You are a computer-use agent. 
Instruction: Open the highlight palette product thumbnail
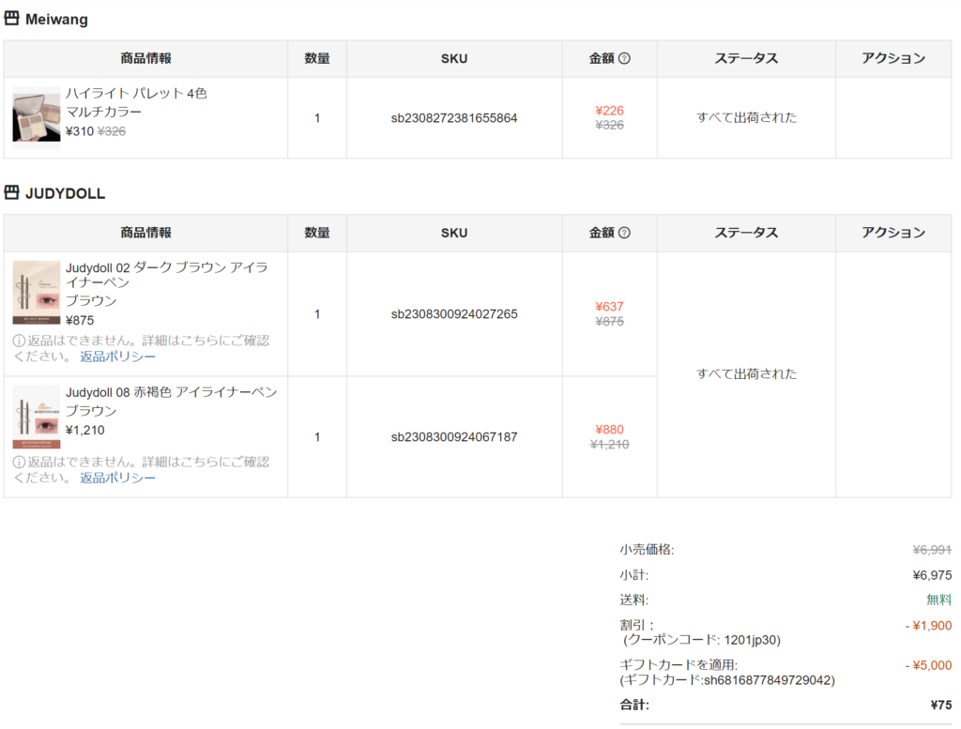37,117
